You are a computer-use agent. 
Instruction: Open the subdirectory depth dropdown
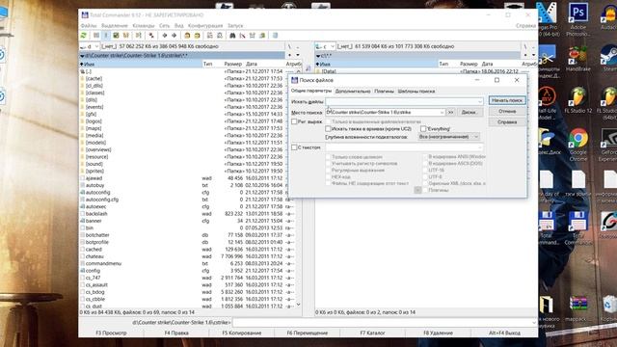[x=449, y=137]
